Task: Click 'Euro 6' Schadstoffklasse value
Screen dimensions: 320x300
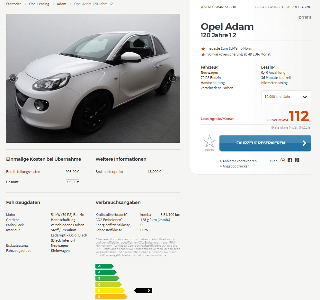Action: tap(145, 230)
